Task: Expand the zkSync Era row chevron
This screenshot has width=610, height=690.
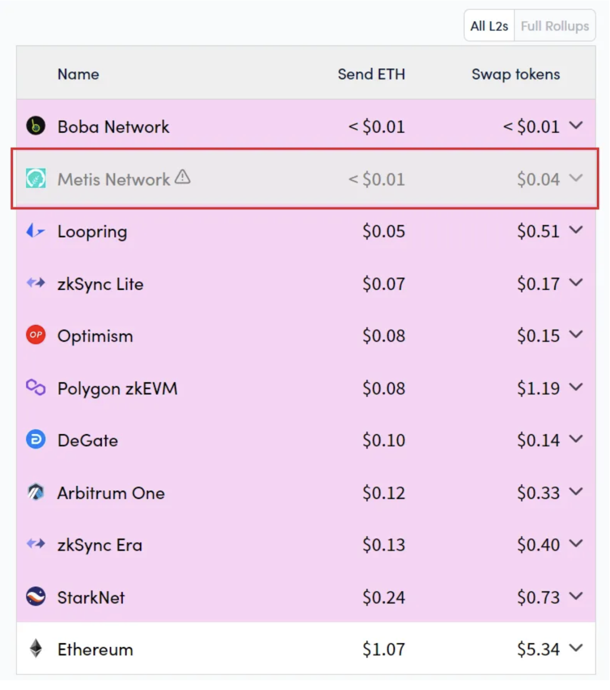Action: [576, 544]
